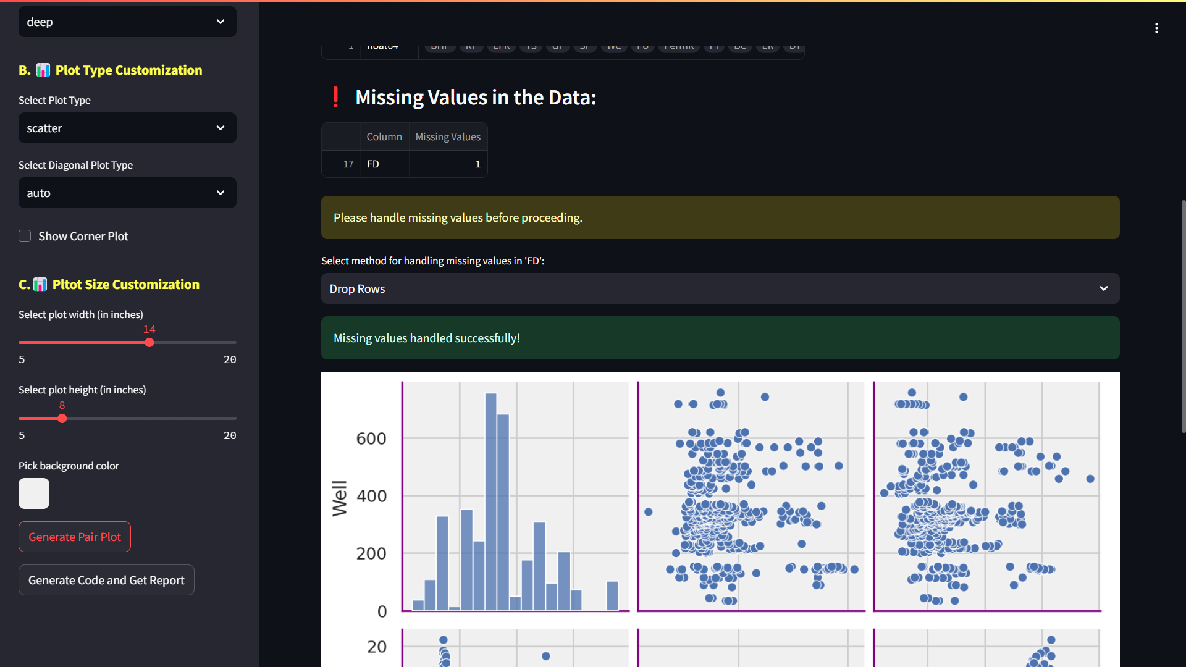Viewport: 1186px width, 667px height.
Task: Open the background color picker swatch
Action: pos(34,493)
